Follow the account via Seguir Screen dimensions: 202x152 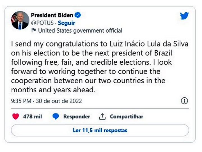[x=66, y=23]
